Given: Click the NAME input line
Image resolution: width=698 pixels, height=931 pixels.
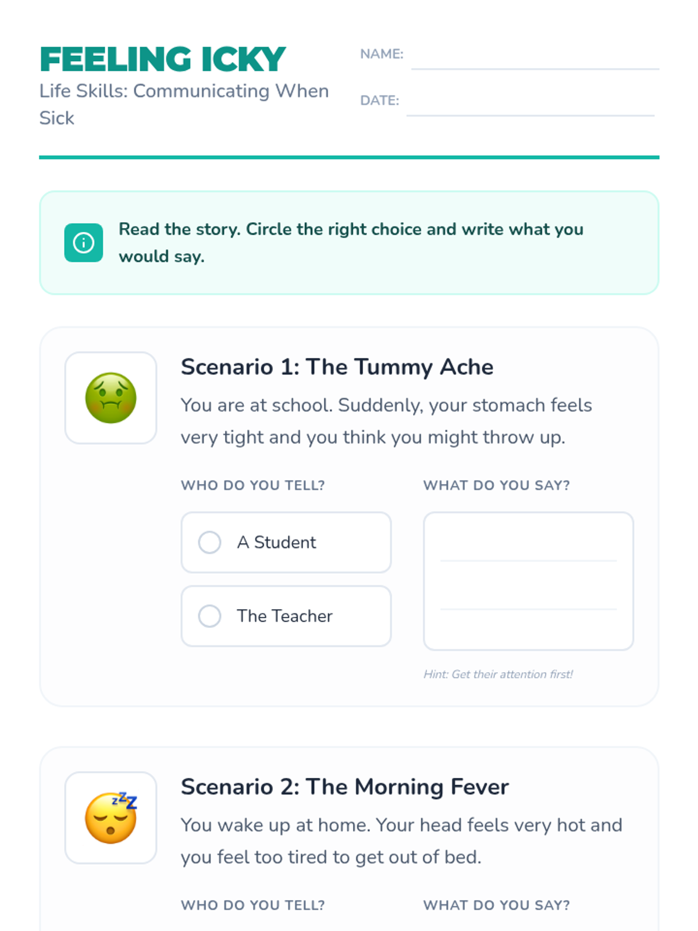Looking at the screenshot, I should pos(535,58).
